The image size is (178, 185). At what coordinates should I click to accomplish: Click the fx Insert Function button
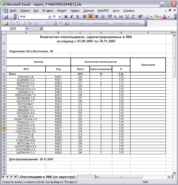(42, 29)
